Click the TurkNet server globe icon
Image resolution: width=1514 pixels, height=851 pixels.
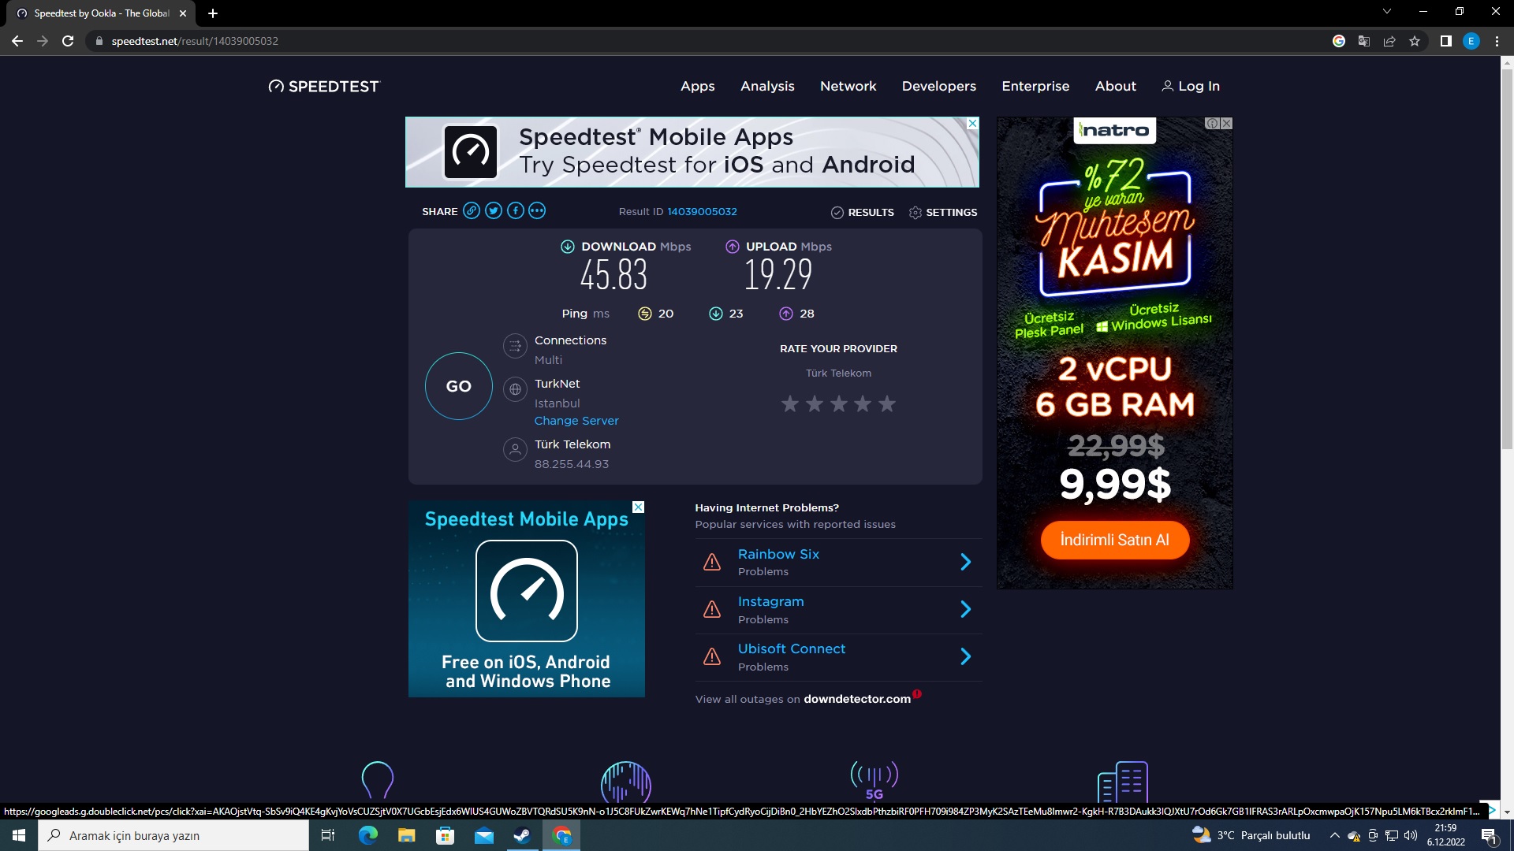pos(515,389)
